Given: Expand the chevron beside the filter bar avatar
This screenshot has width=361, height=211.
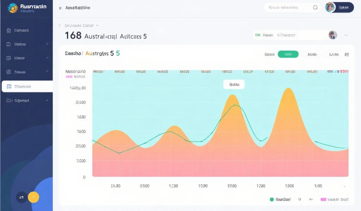Looking at the screenshot, I should tap(346, 35).
